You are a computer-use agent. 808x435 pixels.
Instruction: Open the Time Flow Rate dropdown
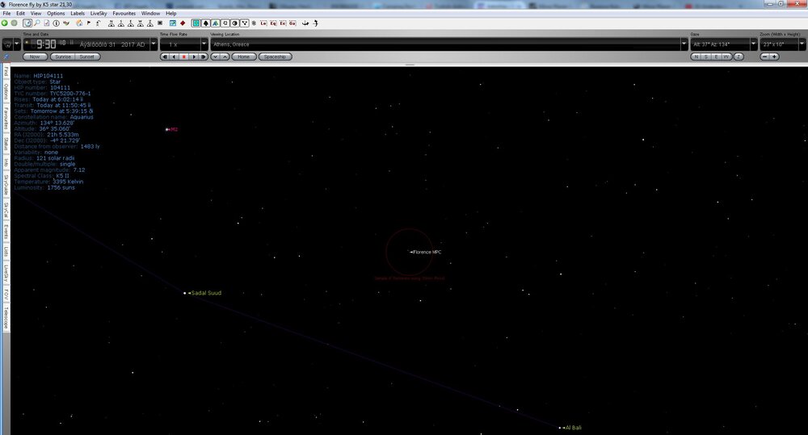click(202, 45)
